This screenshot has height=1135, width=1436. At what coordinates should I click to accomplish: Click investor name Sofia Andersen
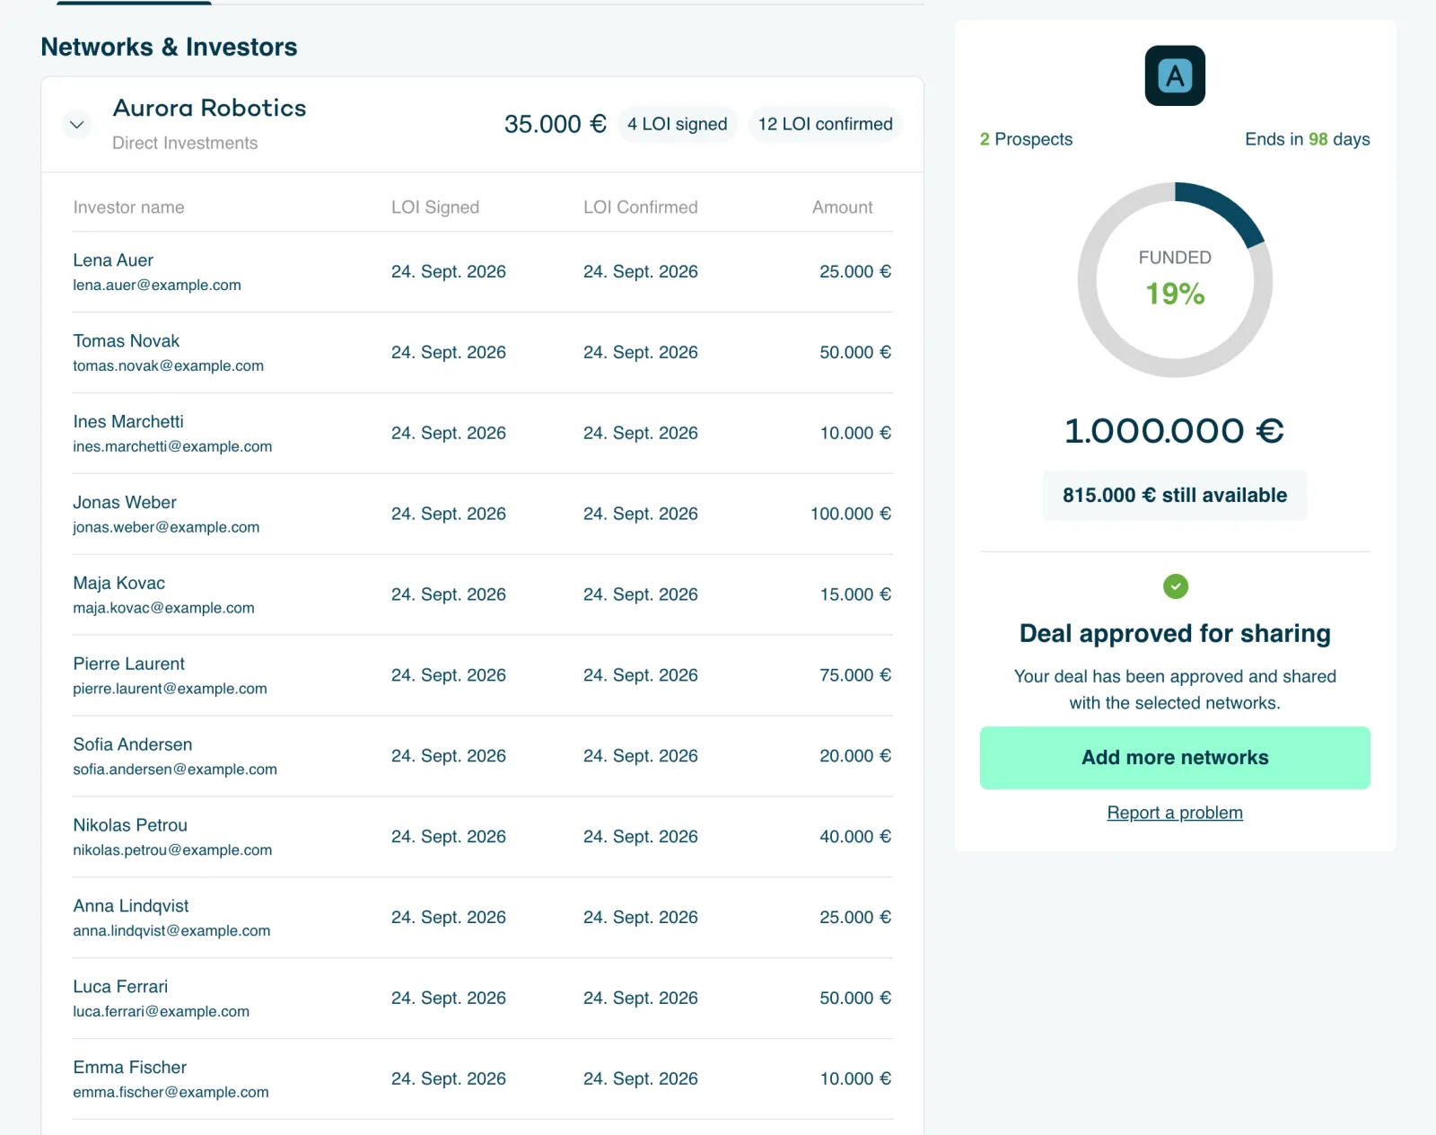pyautogui.click(x=133, y=744)
